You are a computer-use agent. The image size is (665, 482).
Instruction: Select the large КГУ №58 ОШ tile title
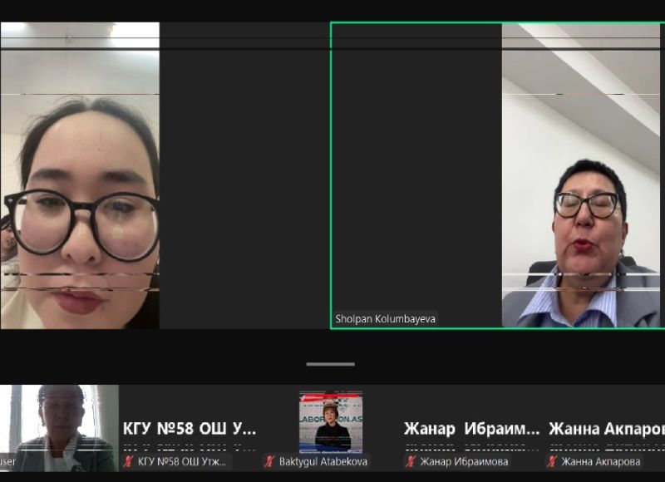click(190, 429)
